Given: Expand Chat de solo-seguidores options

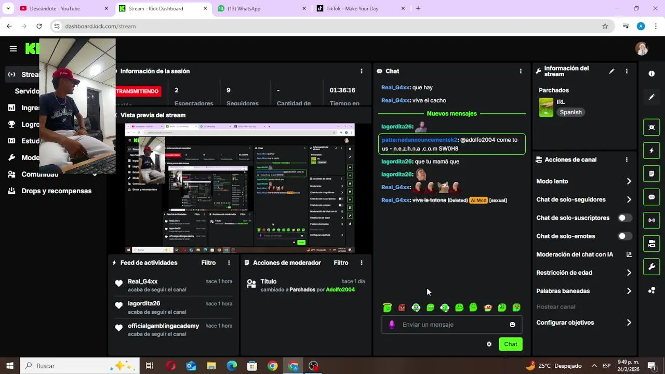Looking at the screenshot, I should tap(629, 199).
